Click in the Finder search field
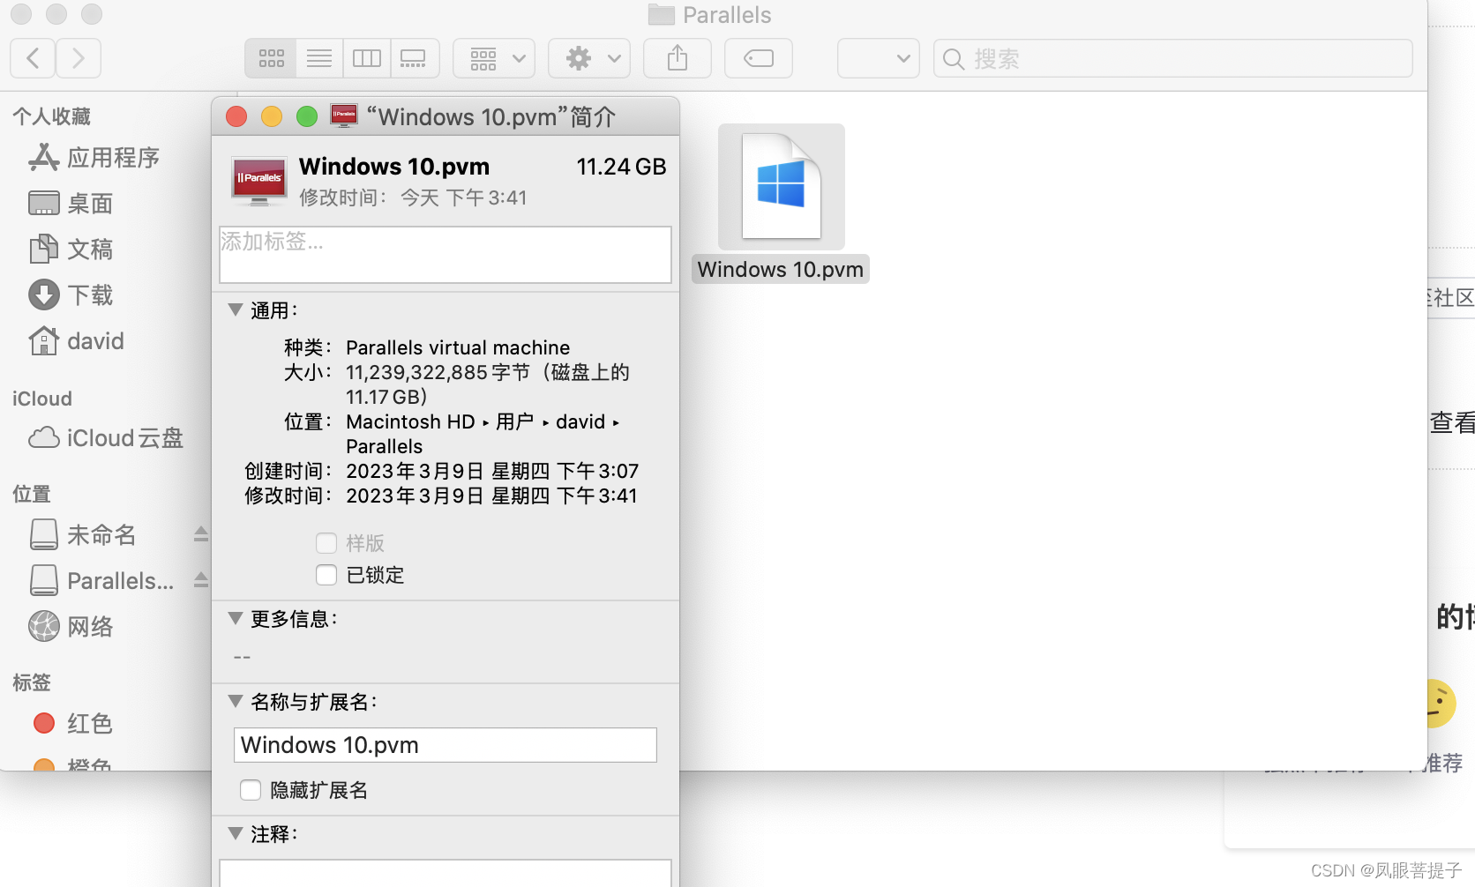The width and height of the screenshot is (1475, 887). pos(1173,58)
